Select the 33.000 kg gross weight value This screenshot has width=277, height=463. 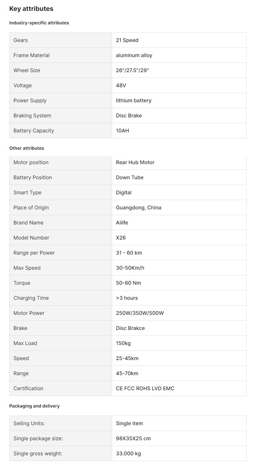[128, 454]
